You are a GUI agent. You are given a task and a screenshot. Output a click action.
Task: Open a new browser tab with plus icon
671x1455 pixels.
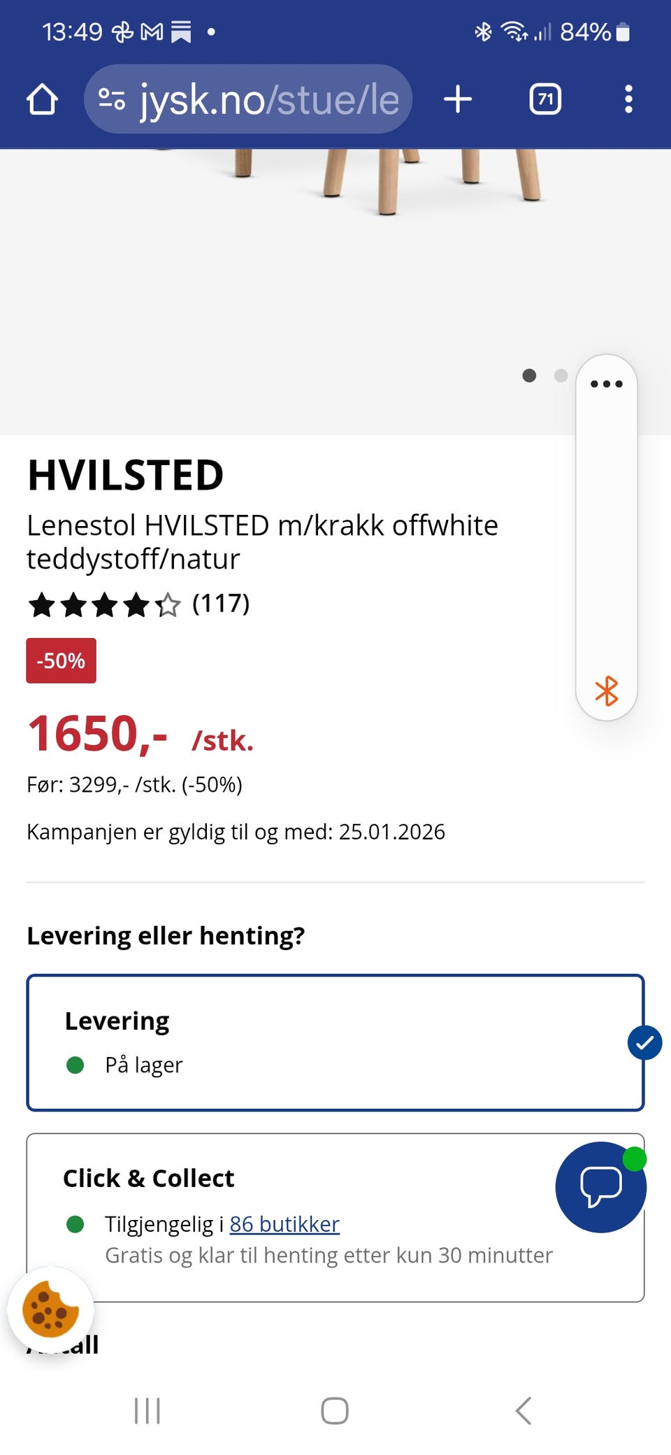tap(458, 99)
